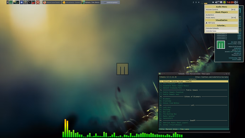Switch to the PyRadio taskbar window
Viewport: 245px width, 138px height.
91,2
